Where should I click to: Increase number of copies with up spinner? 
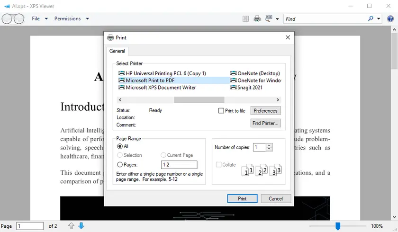tap(269, 145)
